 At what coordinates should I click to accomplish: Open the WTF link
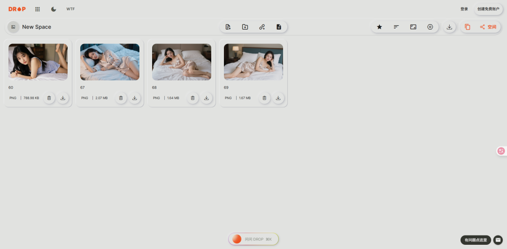pos(70,9)
